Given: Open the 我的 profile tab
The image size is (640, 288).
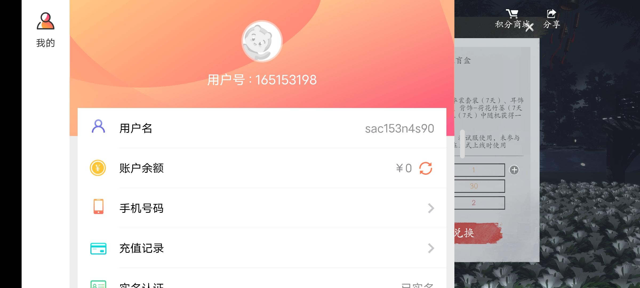Looking at the screenshot, I should tap(46, 30).
